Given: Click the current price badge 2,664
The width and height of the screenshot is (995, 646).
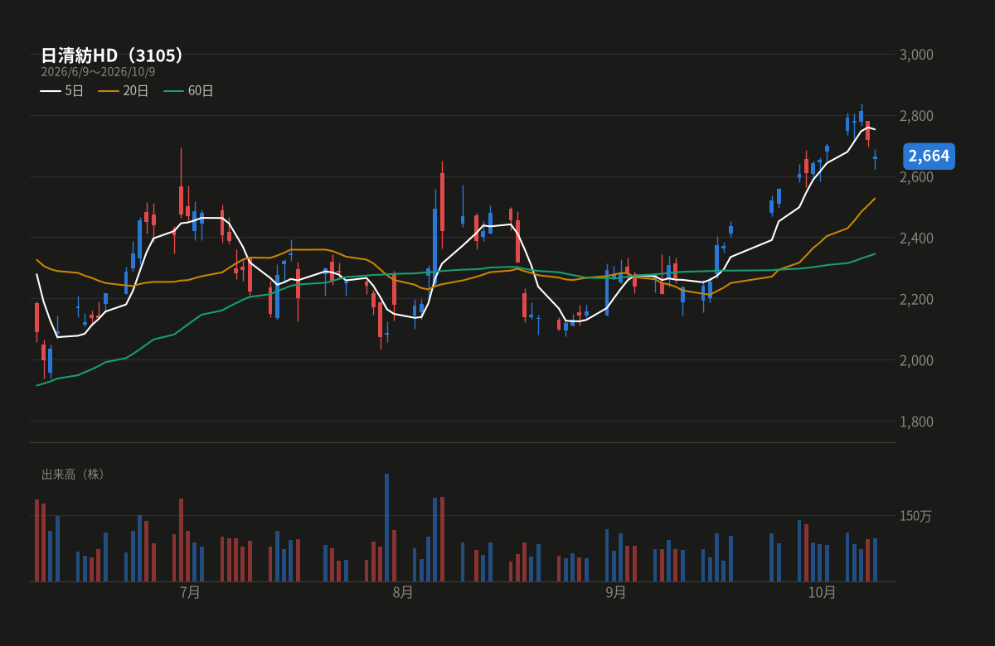Looking at the screenshot, I should (x=929, y=156).
